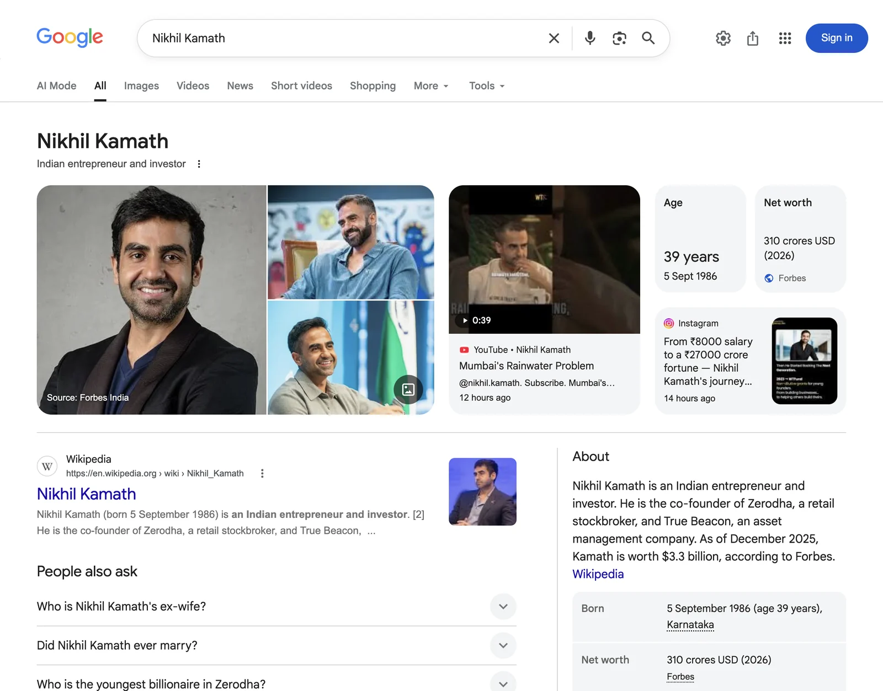Expand "Did Nikhil Kamath ever marry?" question

tap(276, 645)
